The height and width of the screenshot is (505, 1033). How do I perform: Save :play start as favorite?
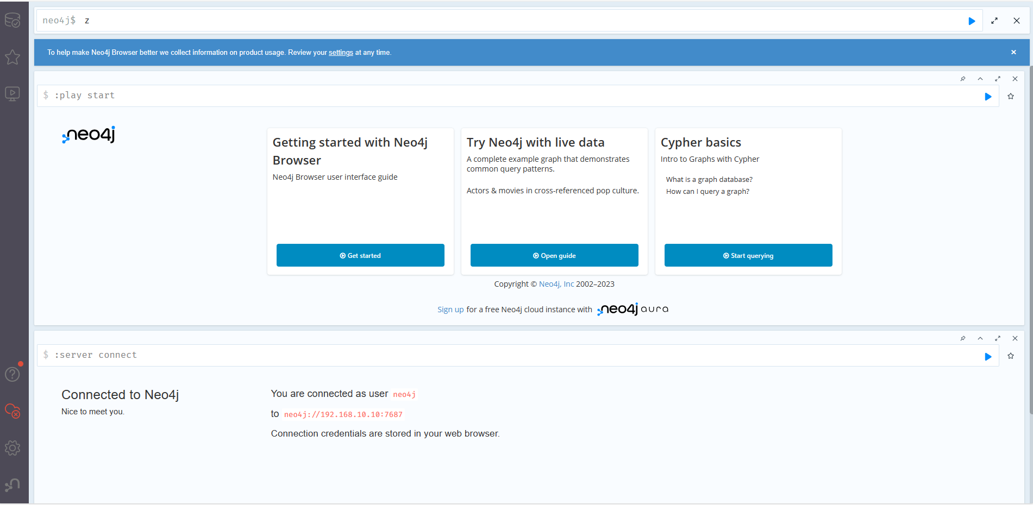1011,96
